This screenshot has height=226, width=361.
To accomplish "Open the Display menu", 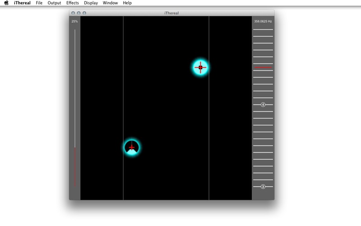I will click(91, 3).
